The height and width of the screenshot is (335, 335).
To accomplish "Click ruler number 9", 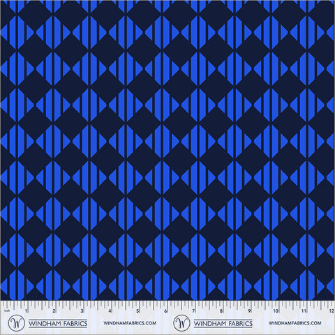I will 249,311.
